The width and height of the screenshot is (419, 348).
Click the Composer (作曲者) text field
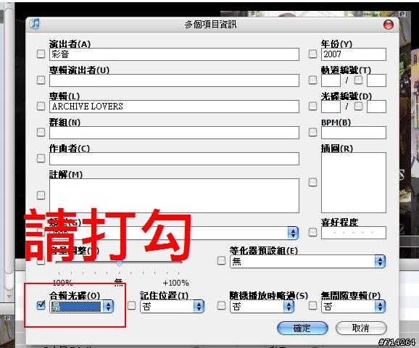pos(174,159)
